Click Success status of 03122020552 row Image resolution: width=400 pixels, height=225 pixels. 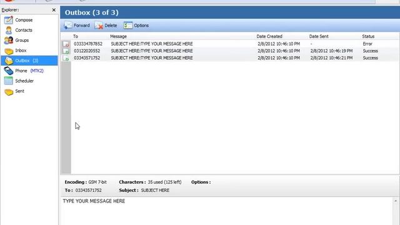tap(371, 51)
